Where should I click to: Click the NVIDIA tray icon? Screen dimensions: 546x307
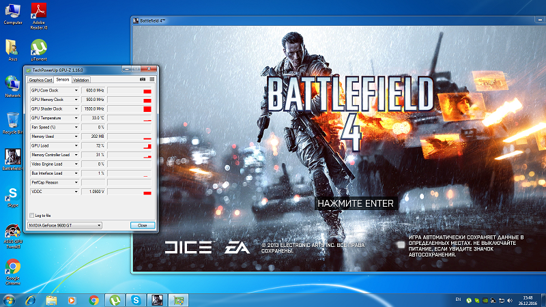pos(485,300)
